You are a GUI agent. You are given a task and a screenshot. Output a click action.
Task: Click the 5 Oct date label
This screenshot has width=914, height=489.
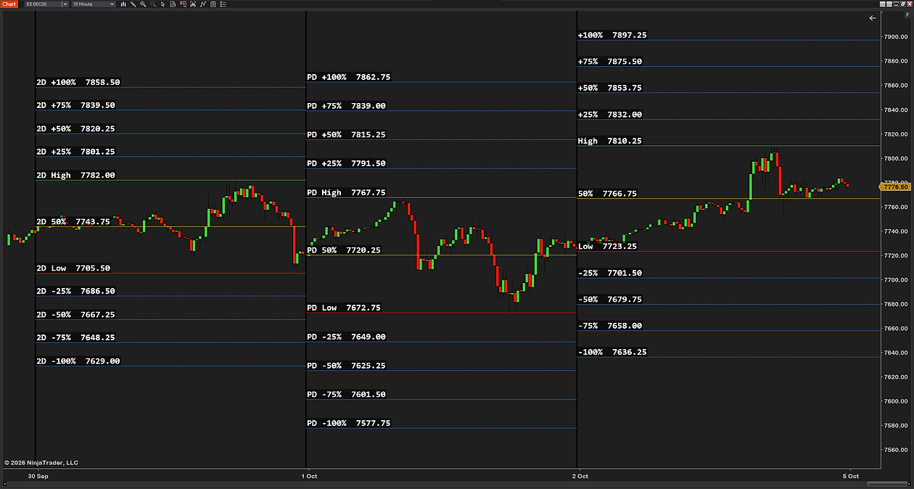point(851,476)
